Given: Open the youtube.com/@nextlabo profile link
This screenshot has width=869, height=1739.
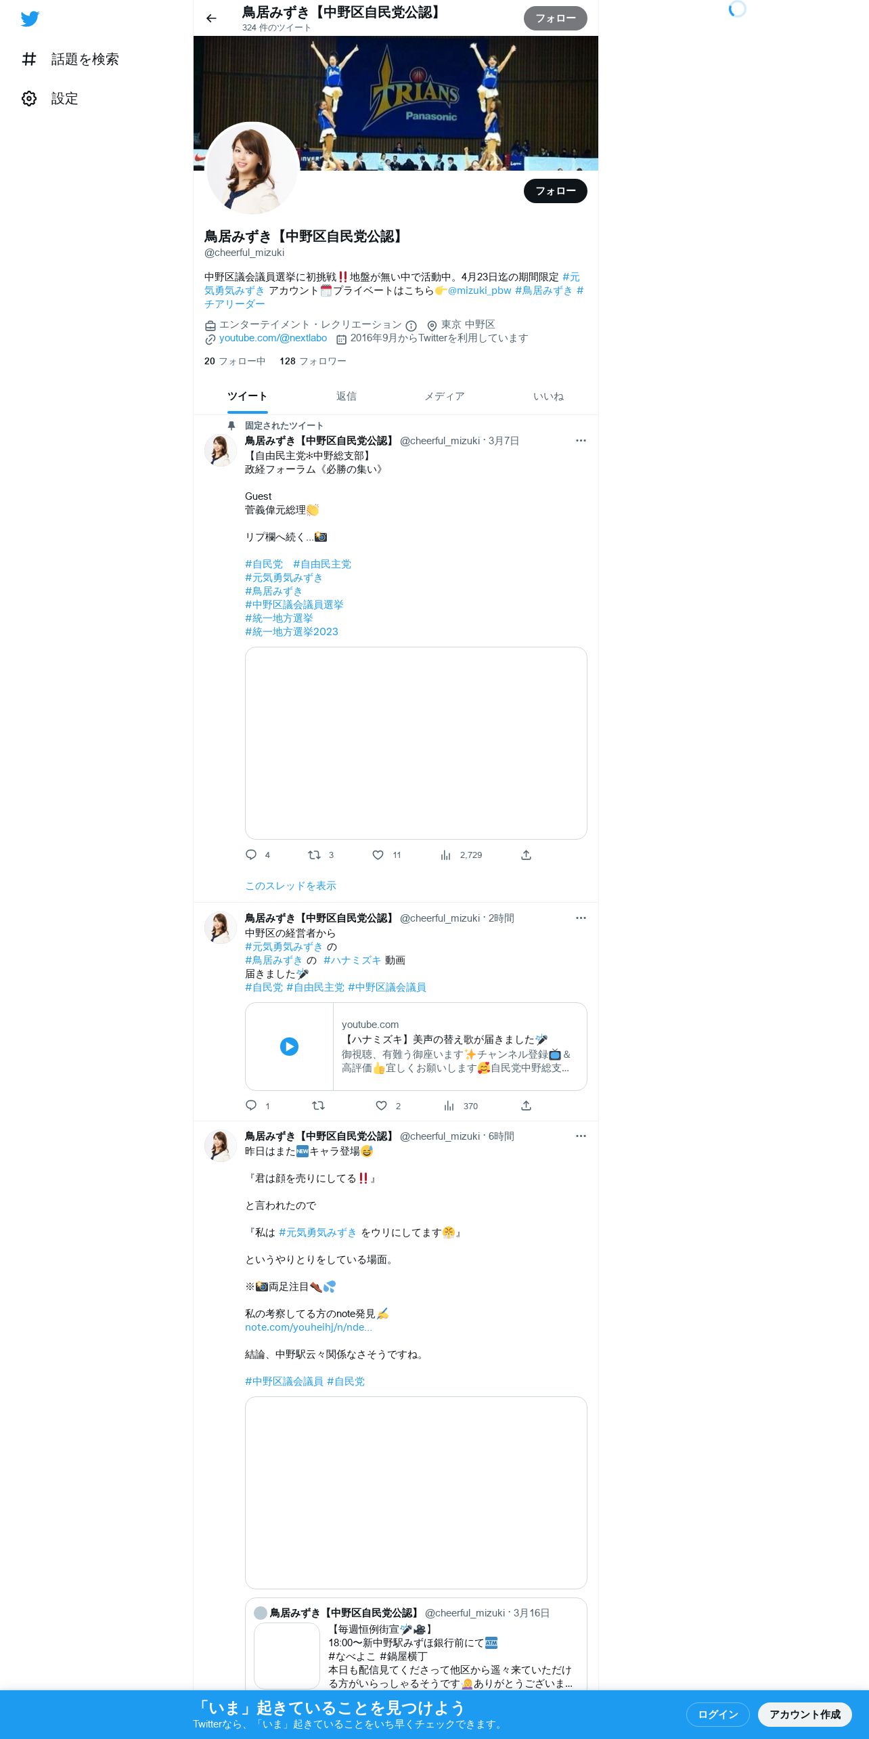Looking at the screenshot, I should pos(273,338).
